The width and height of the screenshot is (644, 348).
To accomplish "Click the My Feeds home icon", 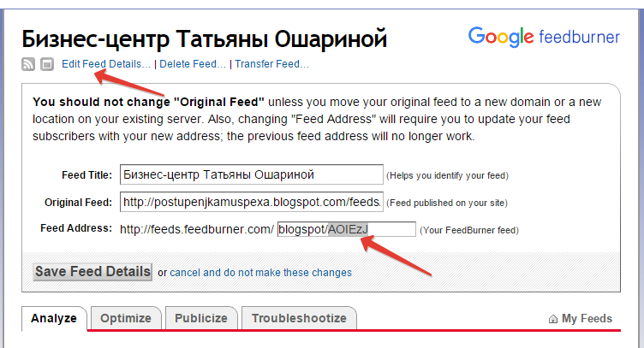I will point(553,318).
